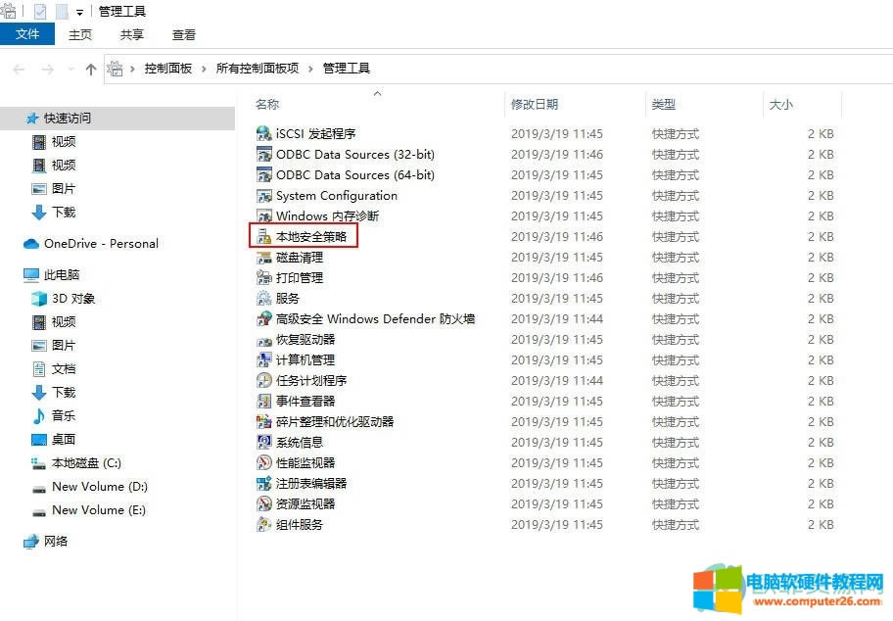The width and height of the screenshot is (893, 621).
Task: Open the 文件 menu tab
Action: tap(27, 34)
